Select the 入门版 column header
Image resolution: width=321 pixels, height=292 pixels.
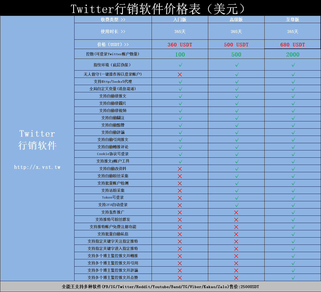click(180, 19)
